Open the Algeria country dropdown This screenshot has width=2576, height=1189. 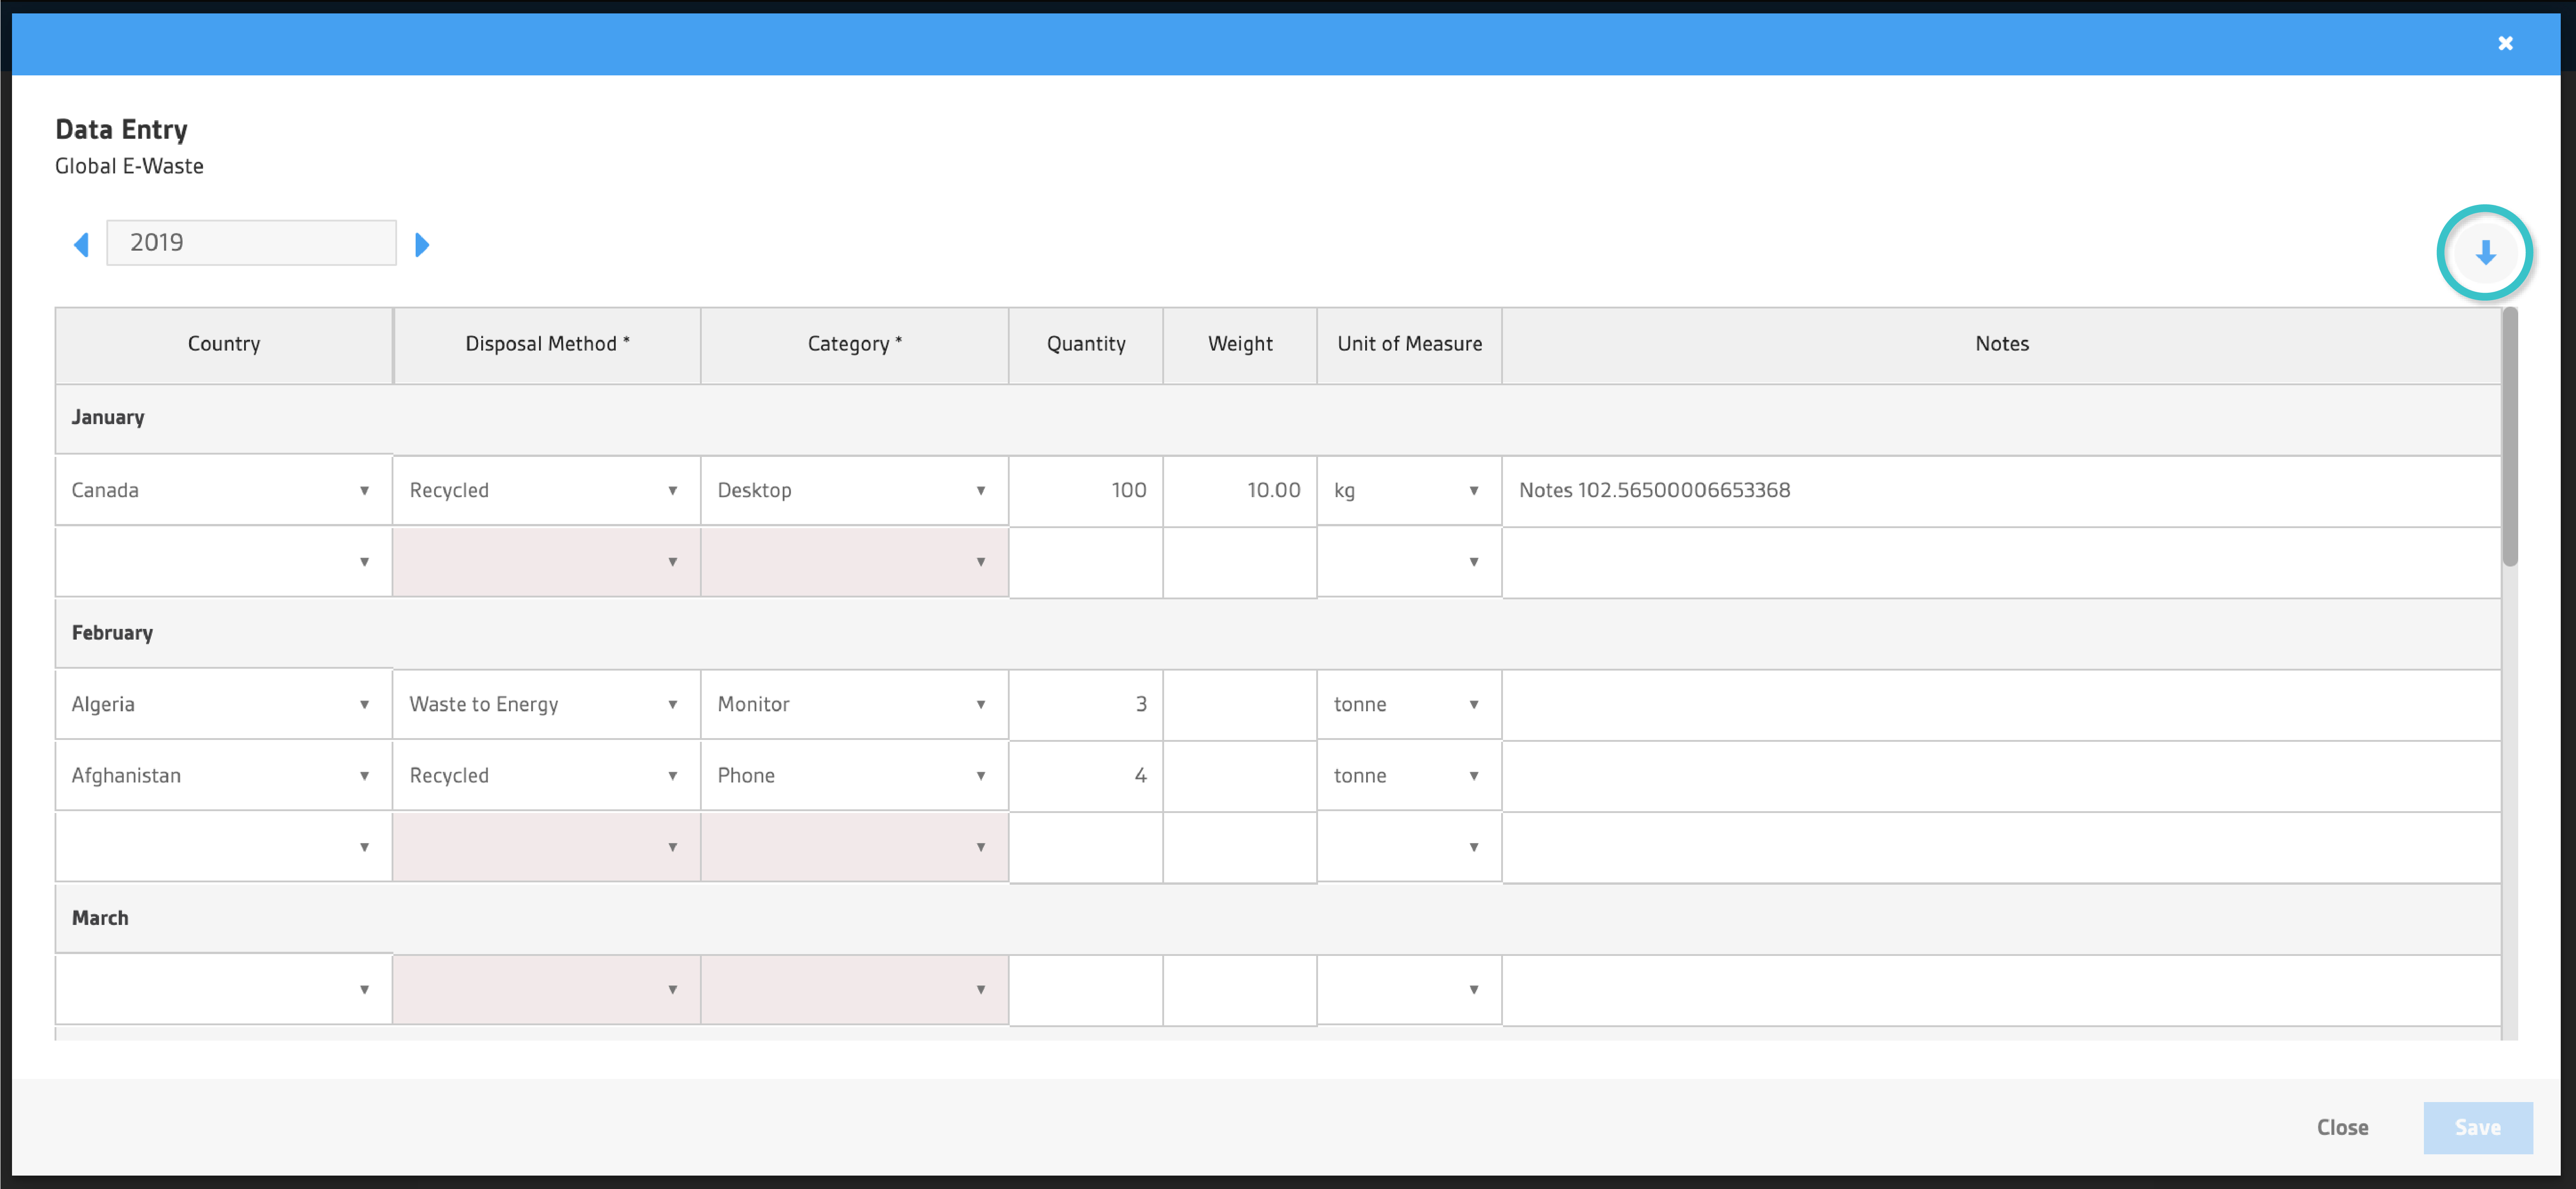tap(224, 704)
